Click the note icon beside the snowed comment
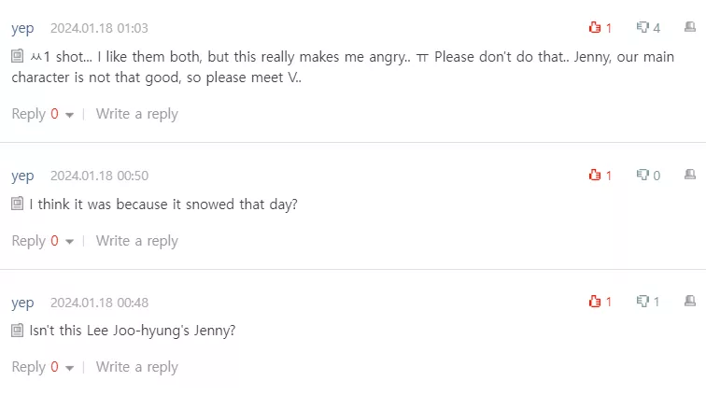706x395 pixels. click(18, 204)
